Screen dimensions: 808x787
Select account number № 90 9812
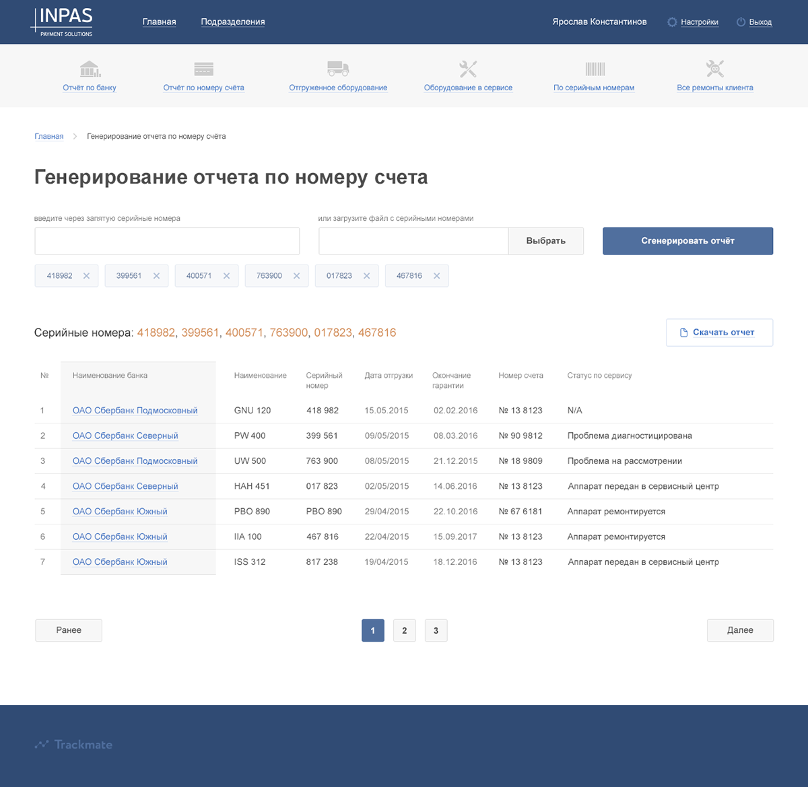(520, 436)
